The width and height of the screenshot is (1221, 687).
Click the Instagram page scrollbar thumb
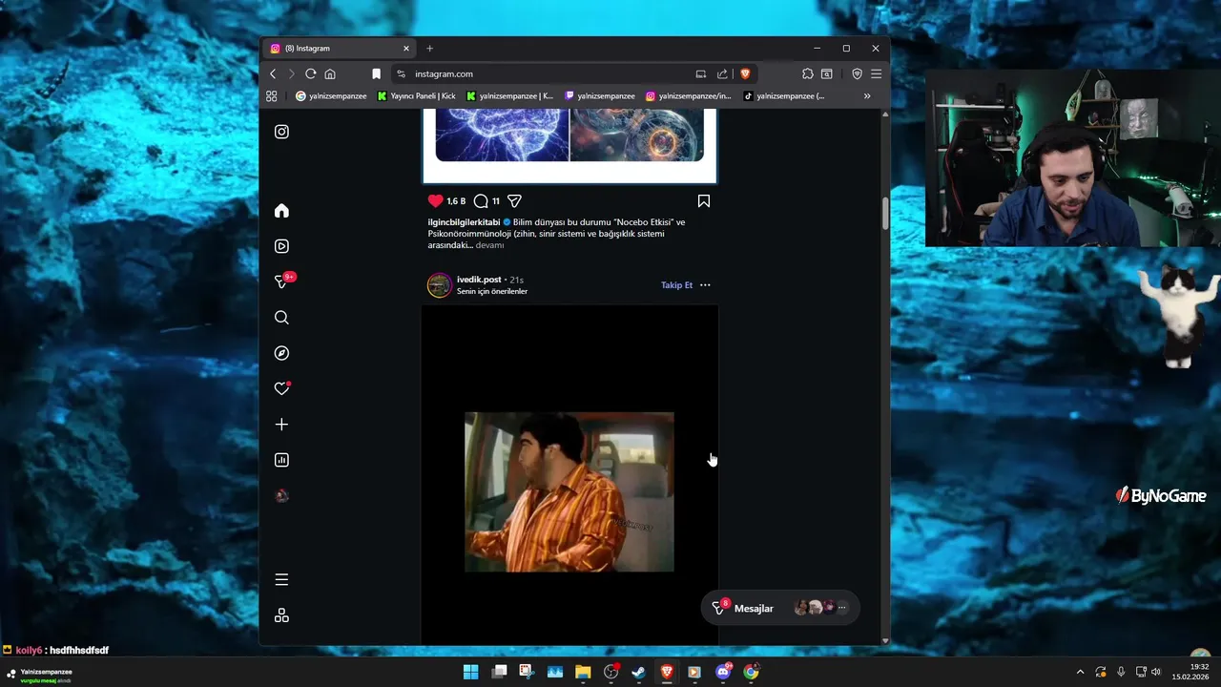coord(885,213)
